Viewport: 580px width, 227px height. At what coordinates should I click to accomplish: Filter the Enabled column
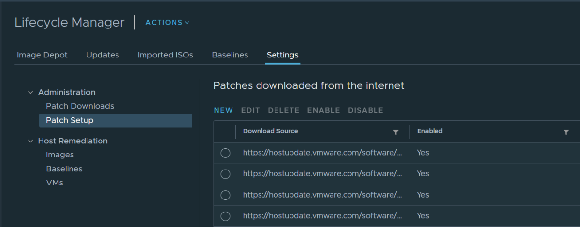click(566, 132)
